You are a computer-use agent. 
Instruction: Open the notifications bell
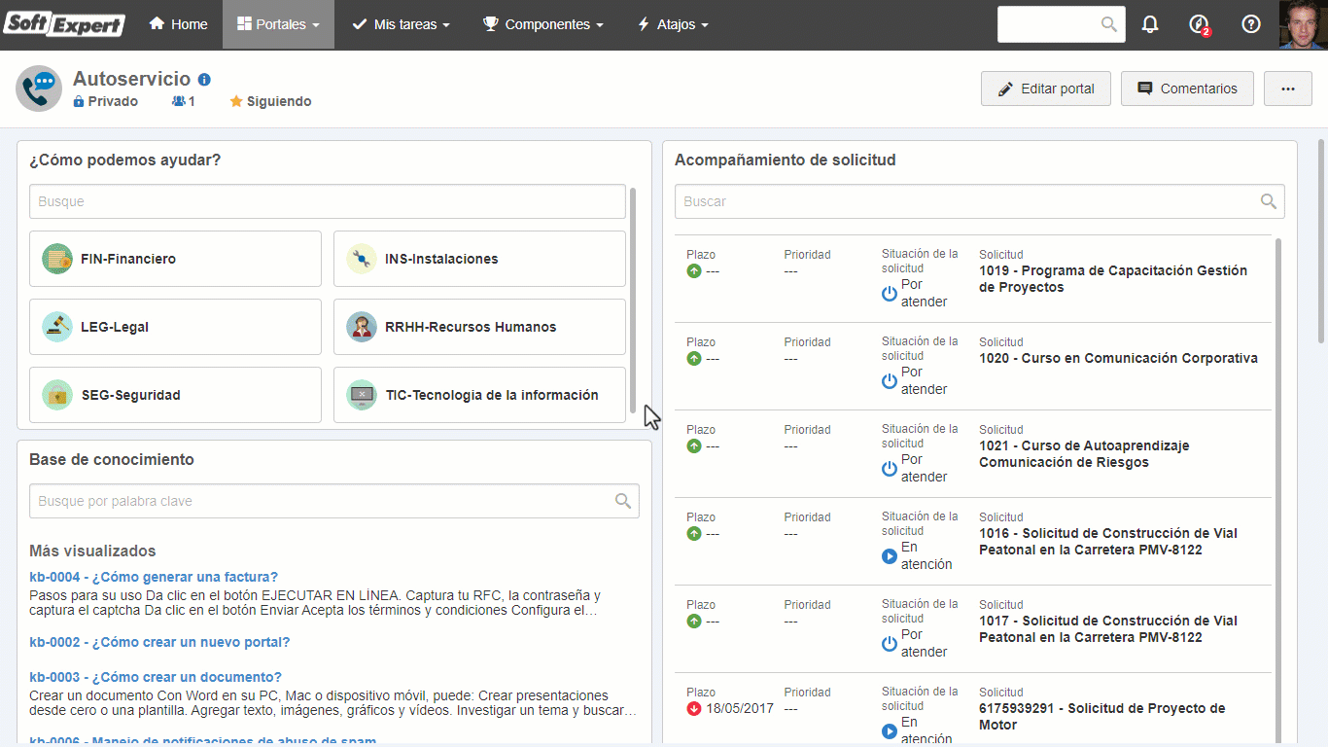(x=1150, y=24)
